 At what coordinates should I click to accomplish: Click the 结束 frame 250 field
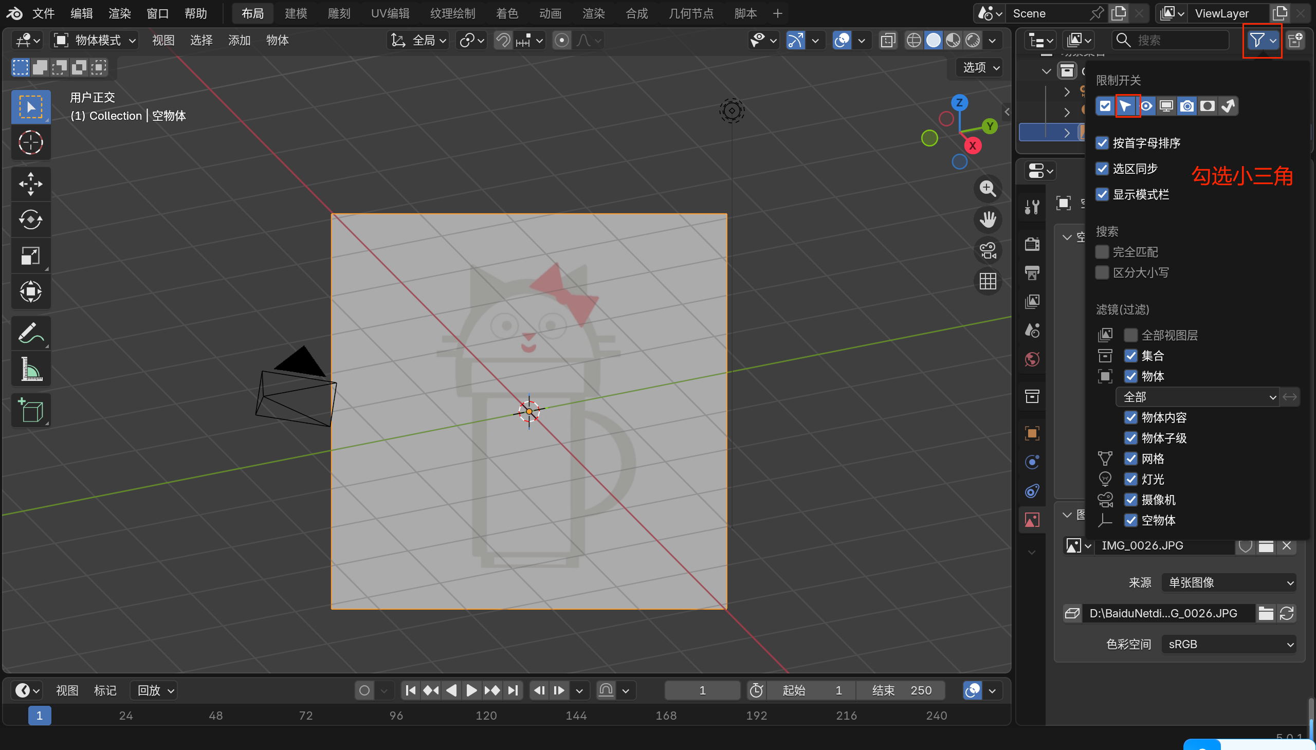tap(901, 690)
